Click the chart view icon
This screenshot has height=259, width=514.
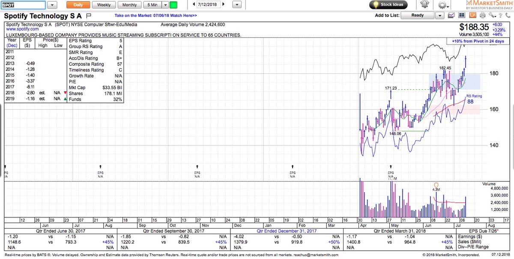[x=451, y=15]
